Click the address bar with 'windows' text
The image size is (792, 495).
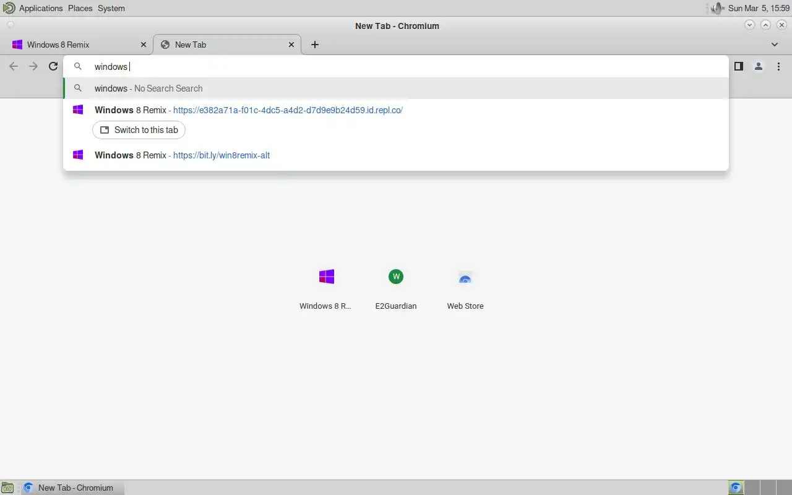(396, 67)
